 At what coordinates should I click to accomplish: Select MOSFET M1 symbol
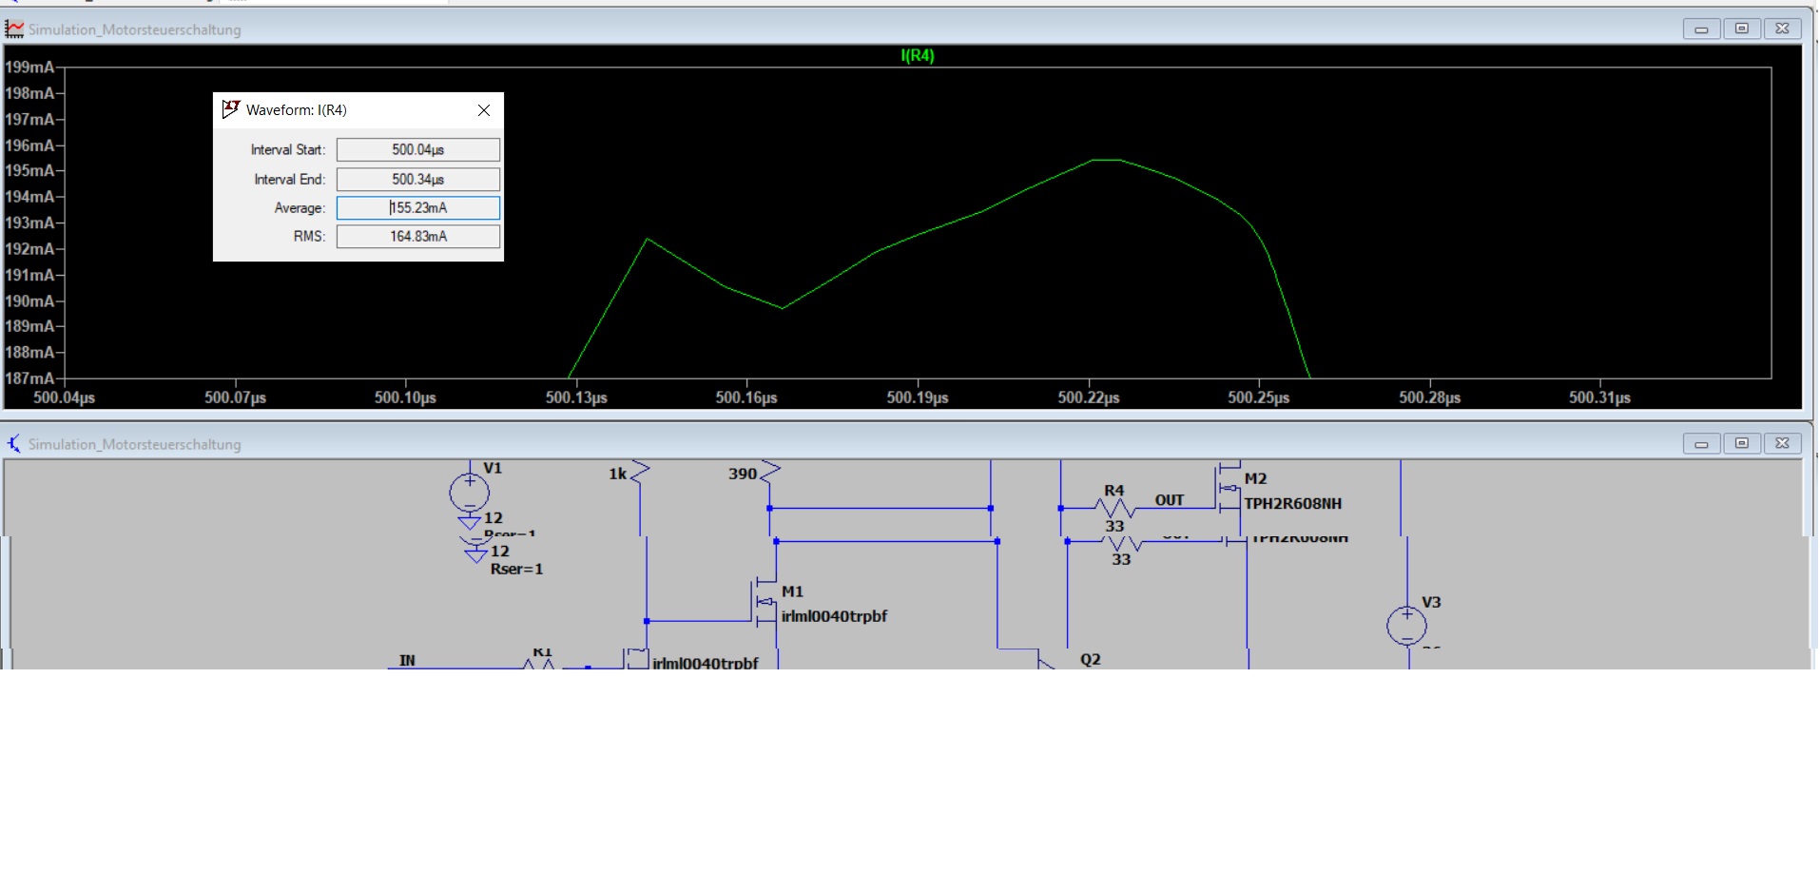pyautogui.click(x=766, y=601)
